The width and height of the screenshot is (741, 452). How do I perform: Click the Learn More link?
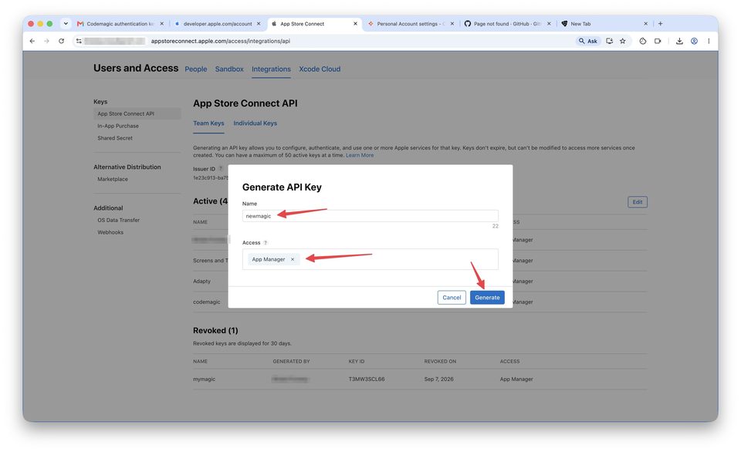click(360, 155)
